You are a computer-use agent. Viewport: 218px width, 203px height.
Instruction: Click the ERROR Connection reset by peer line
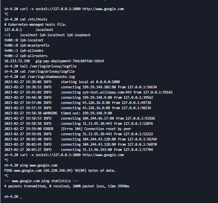point(68,129)
